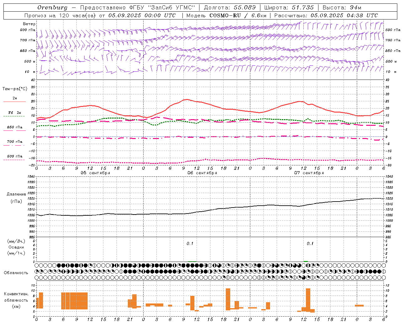Click '700 гПа' temperature legend entry
The image size is (402, 322).
pos(14,142)
